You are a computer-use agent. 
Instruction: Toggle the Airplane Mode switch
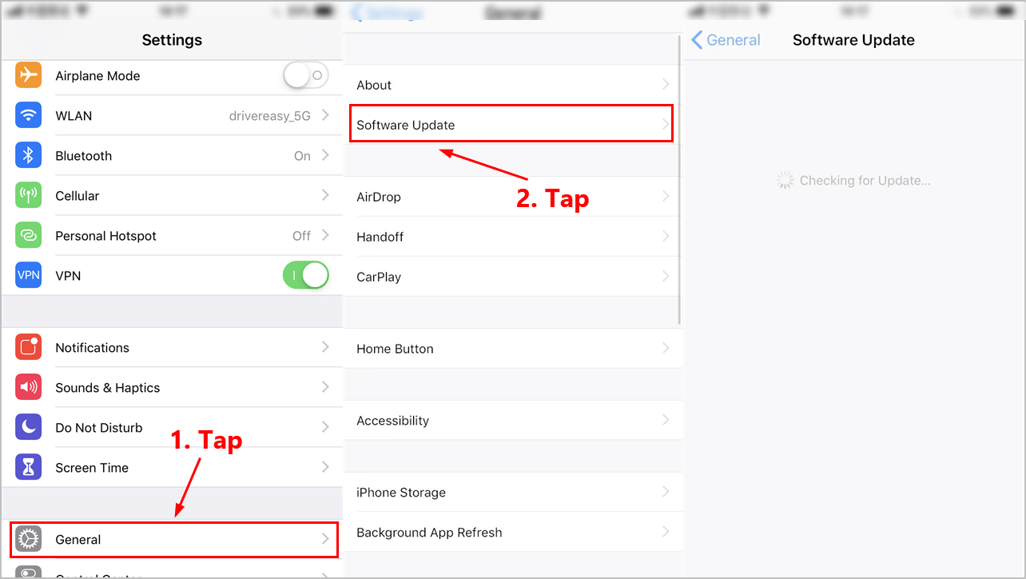coord(306,75)
